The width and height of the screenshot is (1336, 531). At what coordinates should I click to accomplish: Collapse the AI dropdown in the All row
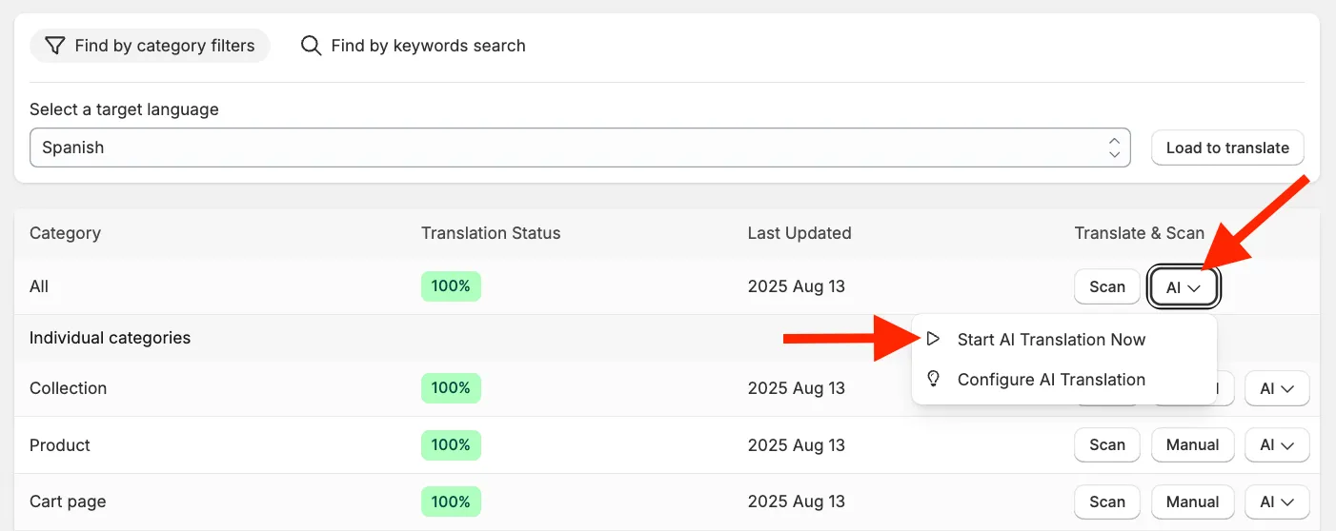(x=1184, y=287)
